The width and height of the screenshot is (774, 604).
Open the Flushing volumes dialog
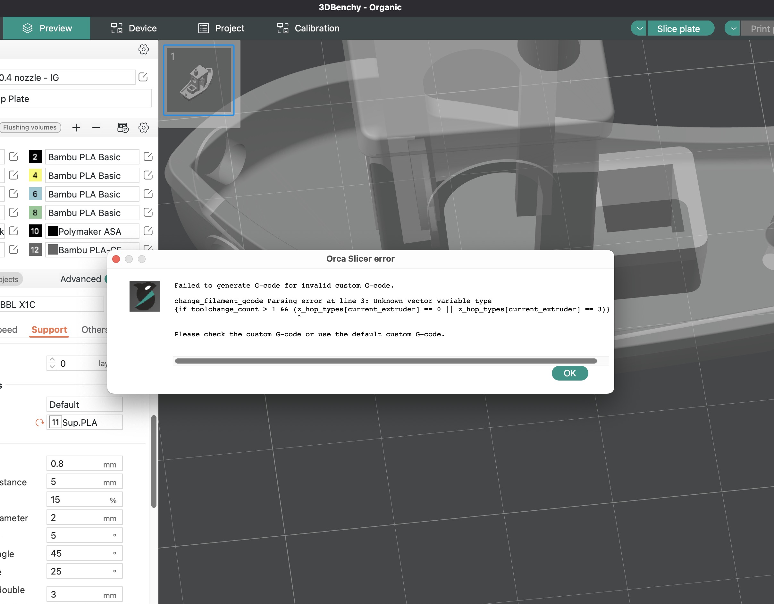pyautogui.click(x=30, y=127)
